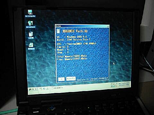The image size is (154, 115).
Task: Click the OK button in the System dialog
Action: click(61, 79)
